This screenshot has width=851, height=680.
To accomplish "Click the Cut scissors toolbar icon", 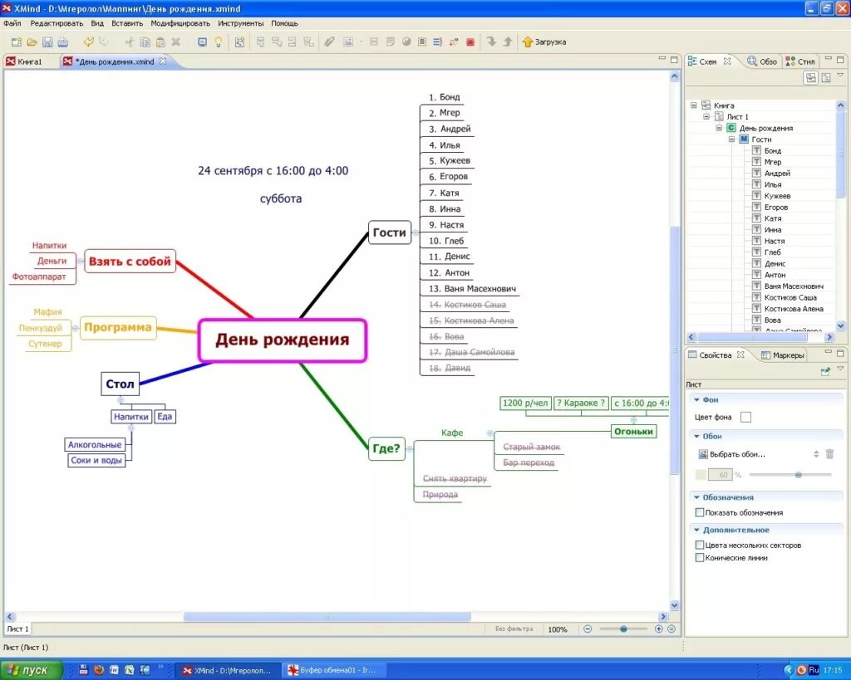I will tap(129, 42).
